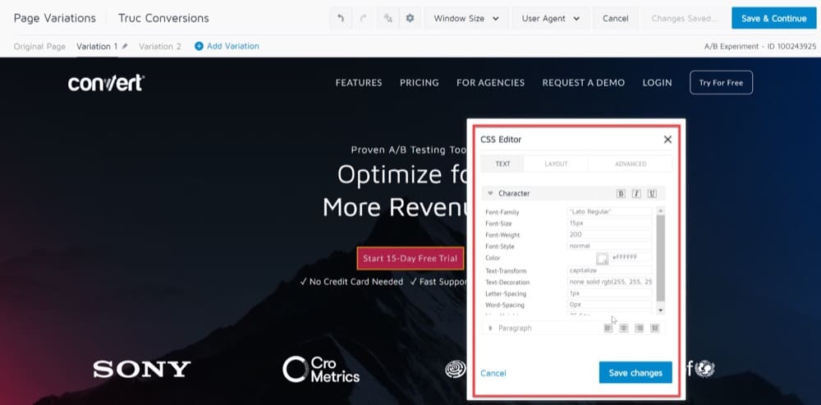Image resolution: width=821 pixels, height=405 pixels.
Task: Click the Text-Decoration input field
Action: (x=610, y=282)
